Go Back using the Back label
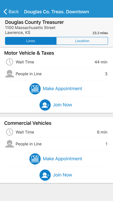 point(14,12)
